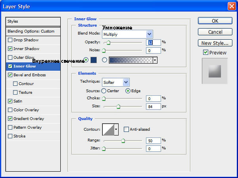Click the Range slider handle
Screen dimensions: 238x178
[123, 141]
